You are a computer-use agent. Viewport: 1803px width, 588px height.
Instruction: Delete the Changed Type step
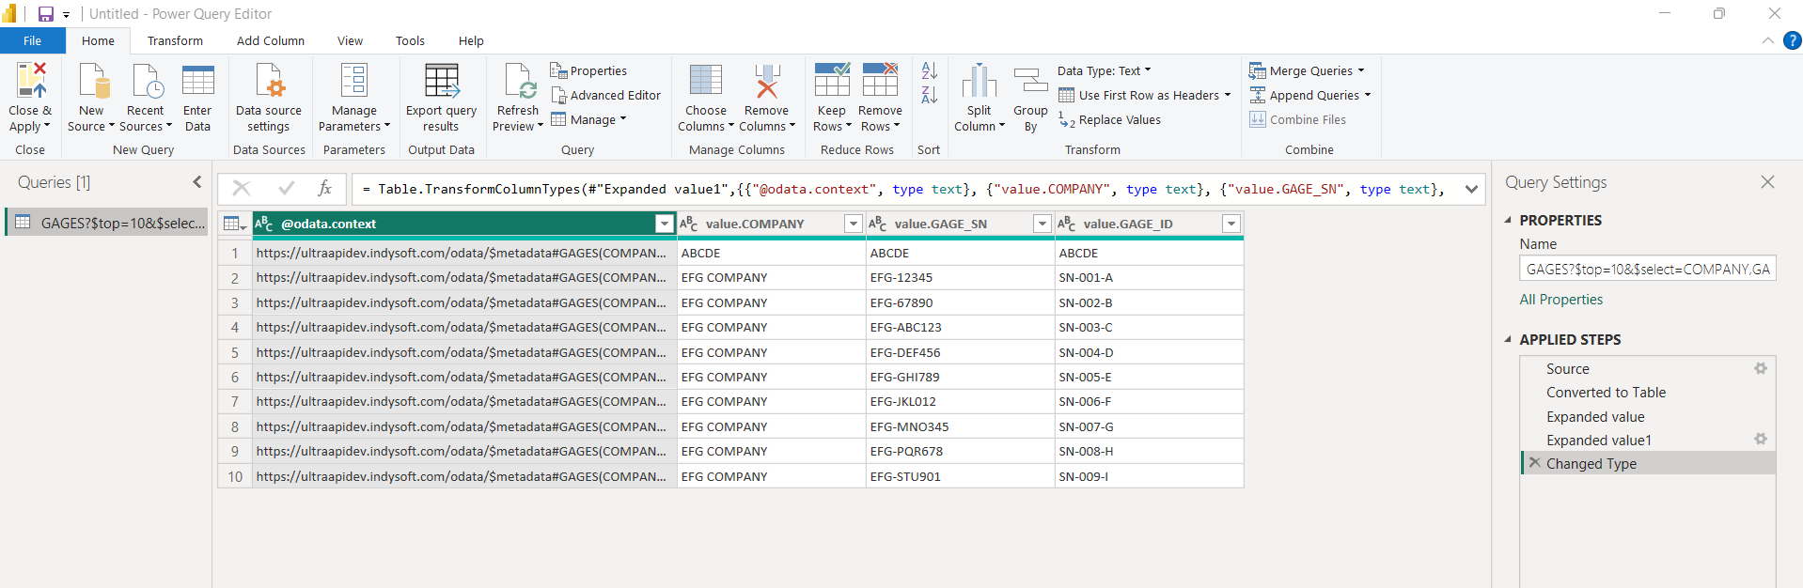click(1534, 463)
